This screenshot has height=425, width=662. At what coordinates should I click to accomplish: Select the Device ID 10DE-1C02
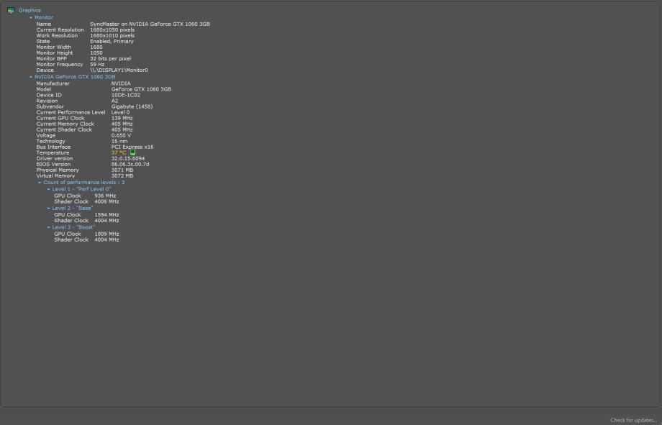126,96
